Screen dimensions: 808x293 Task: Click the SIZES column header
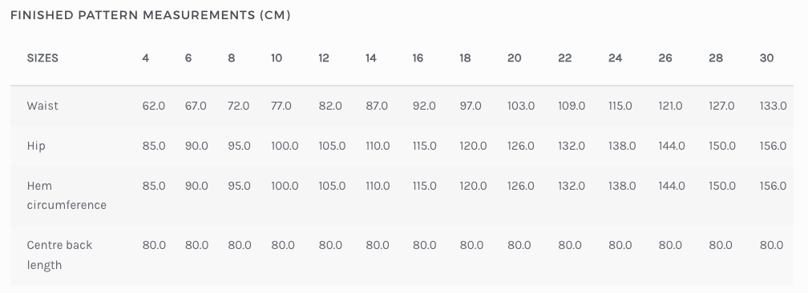click(42, 58)
